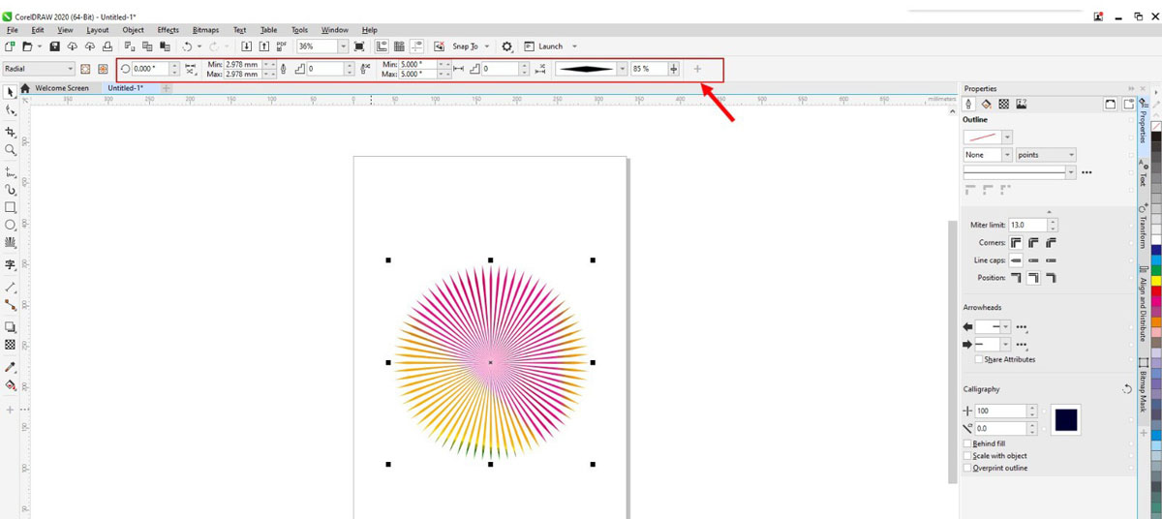The height and width of the screenshot is (519, 1162).
Task: Activate the Zoom tool magnifier
Action: (11, 150)
